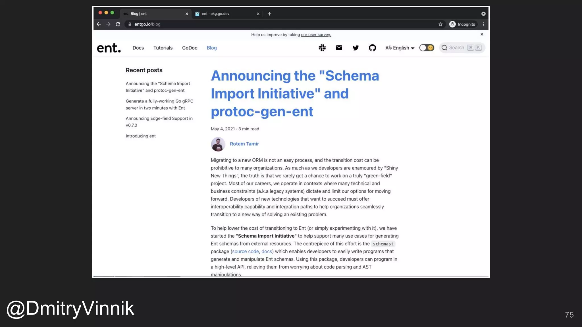This screenshot has height=327, width=582.
Task: Open Chrome three-dot menu
Action: point(483,24)
